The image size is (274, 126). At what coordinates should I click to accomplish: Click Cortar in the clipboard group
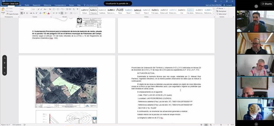coord(9,8)
